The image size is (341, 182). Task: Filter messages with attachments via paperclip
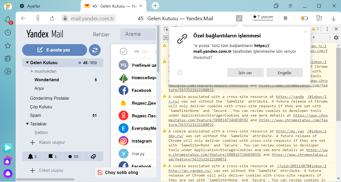(x=93, y=156)
